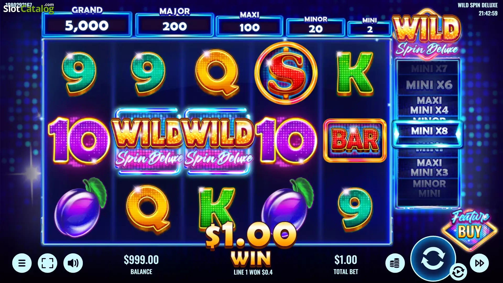Select the BAR symbol
503x283 pixels.
355,140
